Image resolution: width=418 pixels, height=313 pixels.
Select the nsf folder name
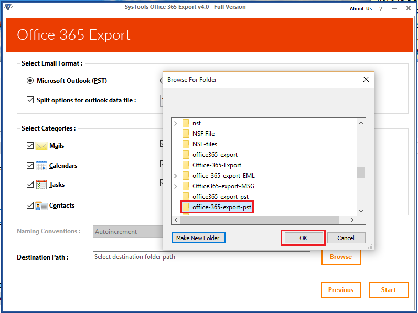(197, 123)
